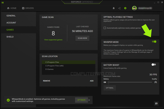Click the green checkmark status icon
Image resolution: width=164 pixels, height=109 pixels.
pyautogui.click(x=8, y=100)
